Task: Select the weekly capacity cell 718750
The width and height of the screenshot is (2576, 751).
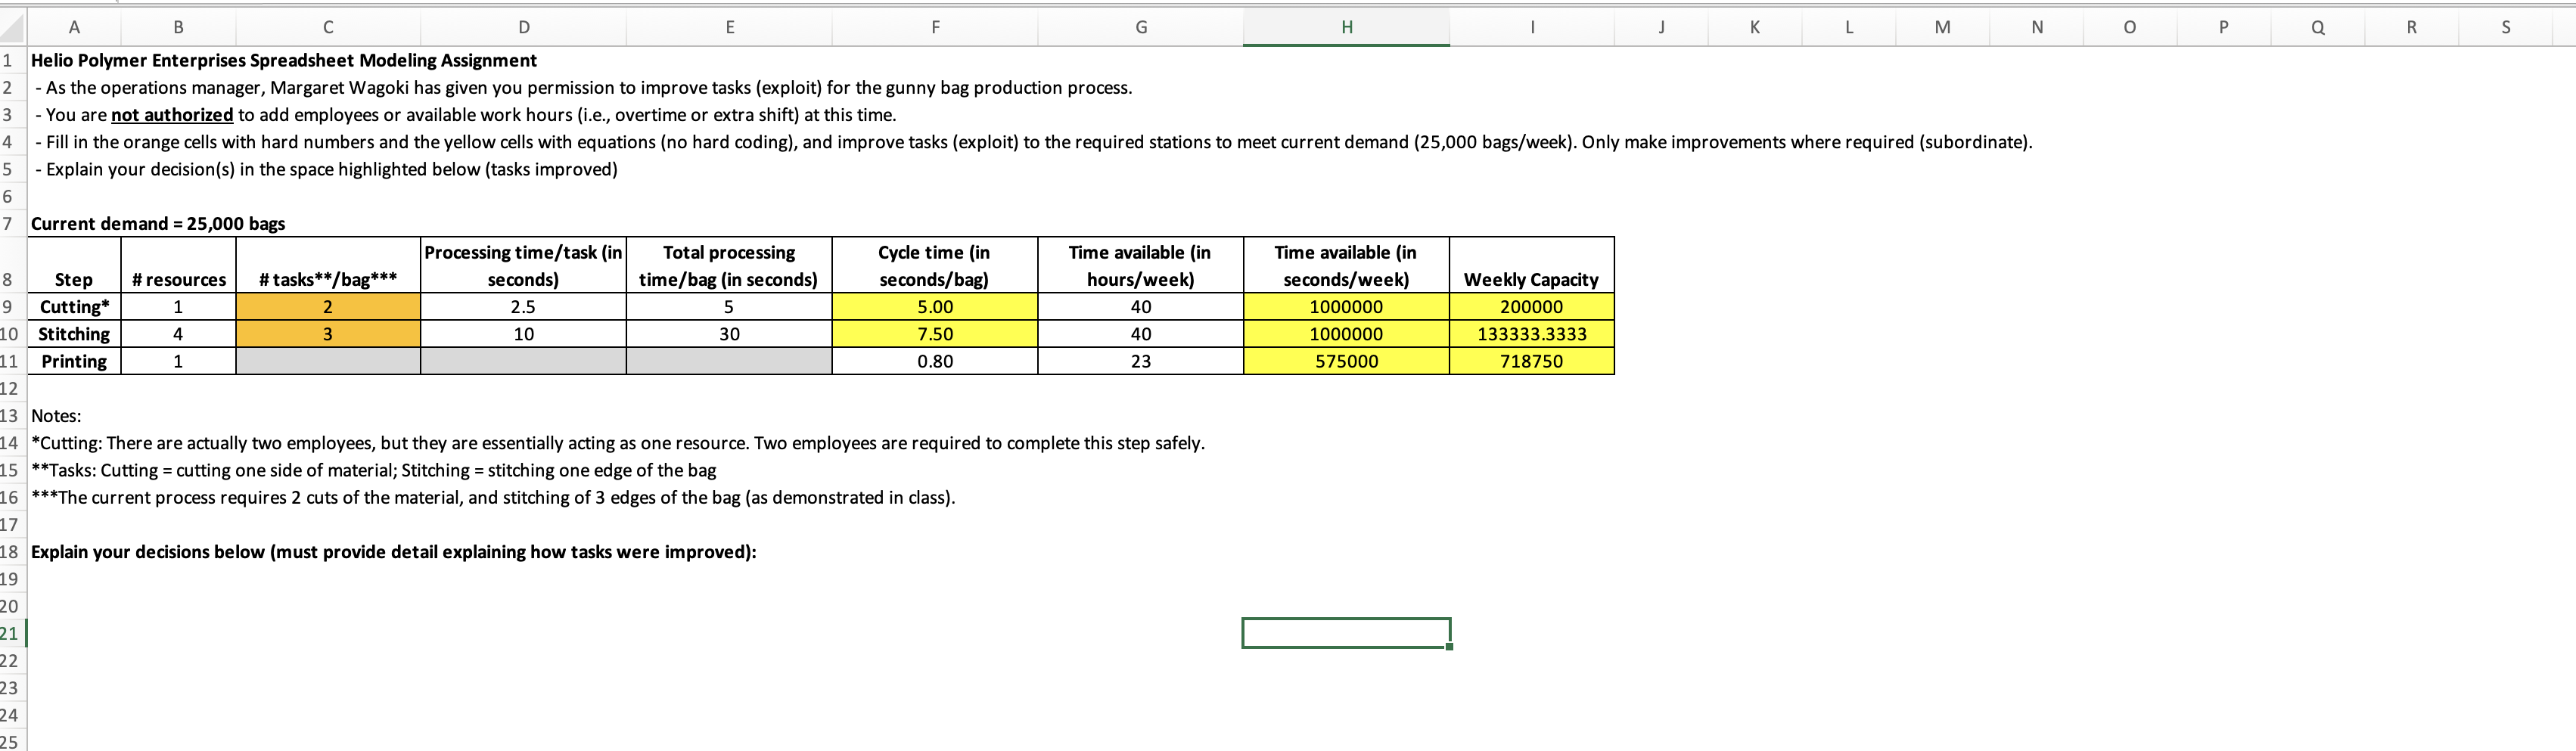Action: (x=1532, y=361)
